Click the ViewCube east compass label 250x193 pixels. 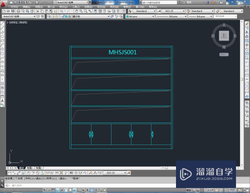(235, 35)
